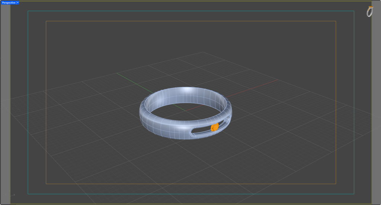Select the oval slot cutout in ring band
This screenshot has width=381, height=205.
click(x=209, y=127)
